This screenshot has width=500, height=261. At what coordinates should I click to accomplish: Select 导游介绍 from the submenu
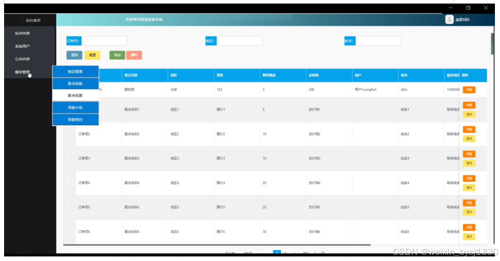(75, 108)
